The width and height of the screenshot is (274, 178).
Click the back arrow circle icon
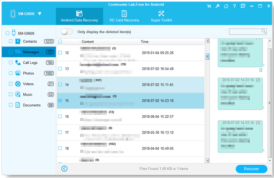point(64,168)
